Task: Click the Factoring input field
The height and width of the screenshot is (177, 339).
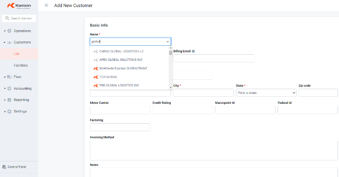Action: point(120,127)
